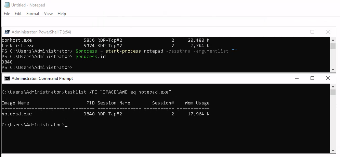Click the PowerShell 7 window icon
Viewport: 340px width, 157px height.
click(7, 32)
